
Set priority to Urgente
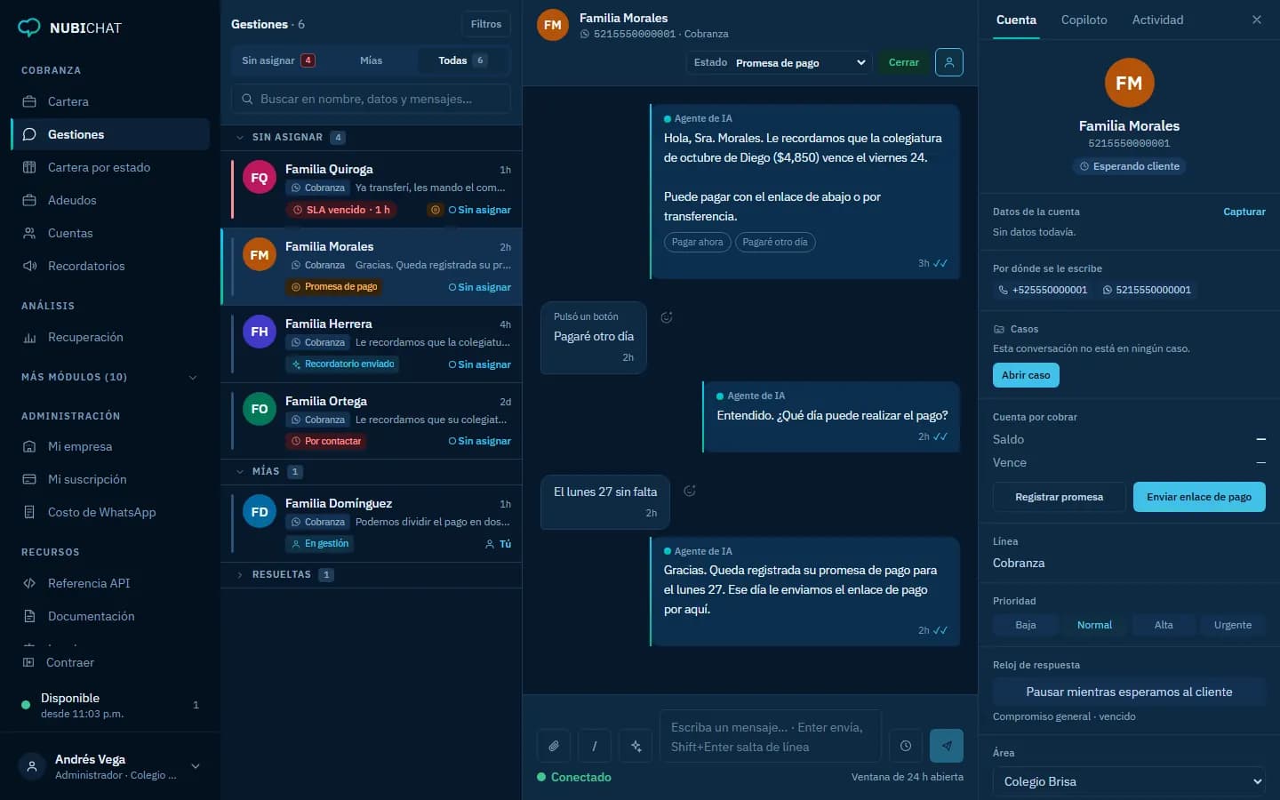coord(1233,625)
